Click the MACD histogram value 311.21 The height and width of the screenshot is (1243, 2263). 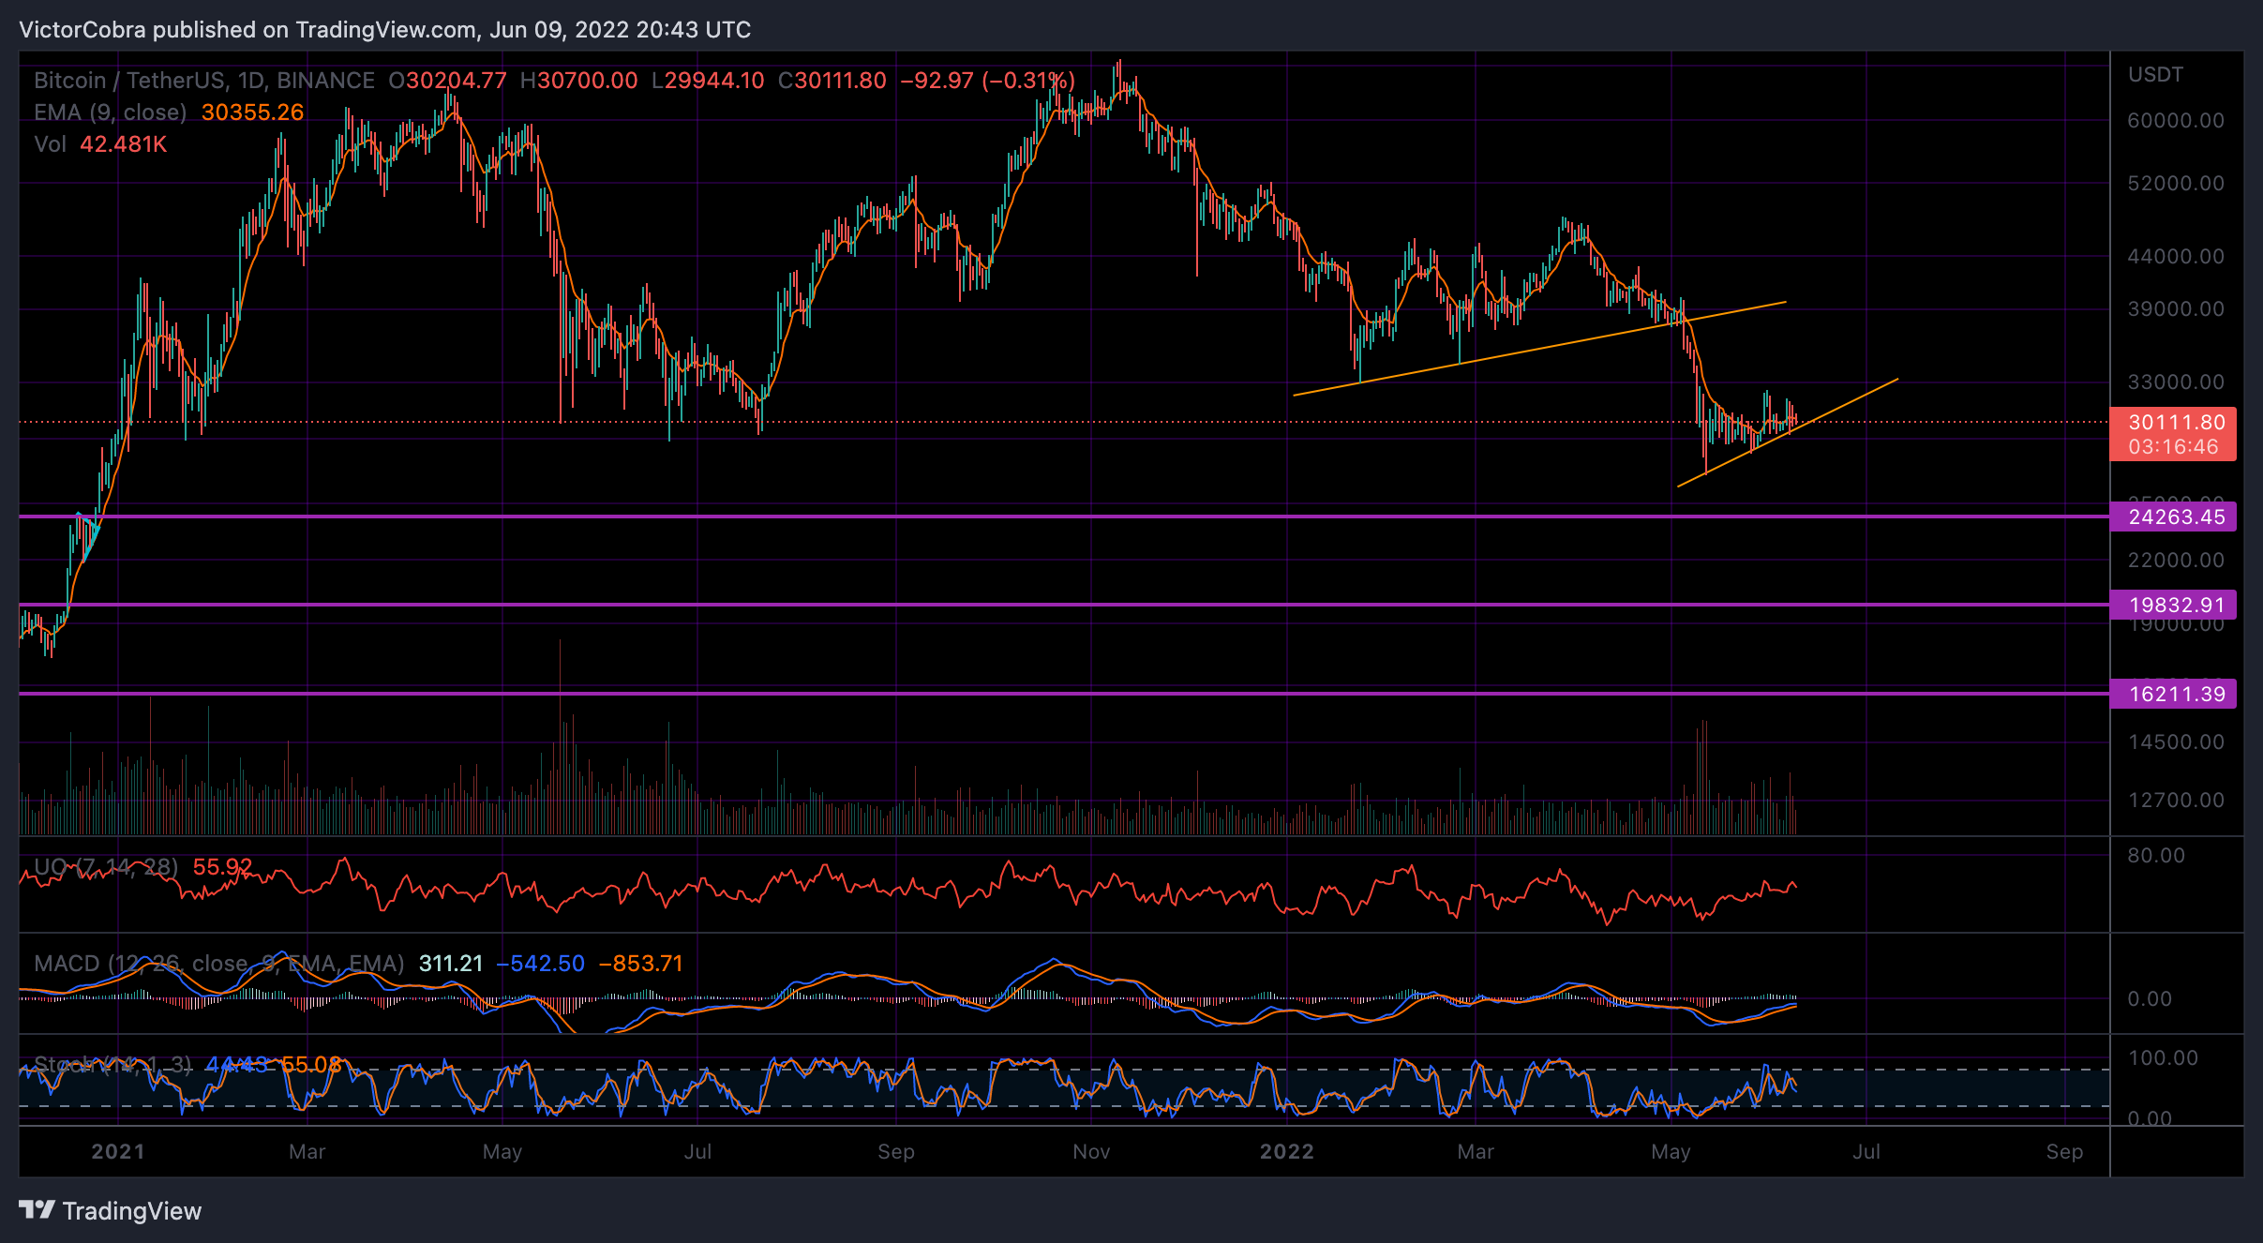[451, 964]
